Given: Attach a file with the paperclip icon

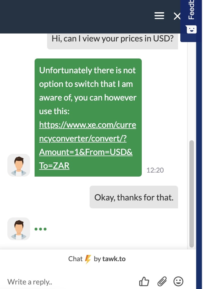Looking at the screenshot, I should tap(162, 281).
